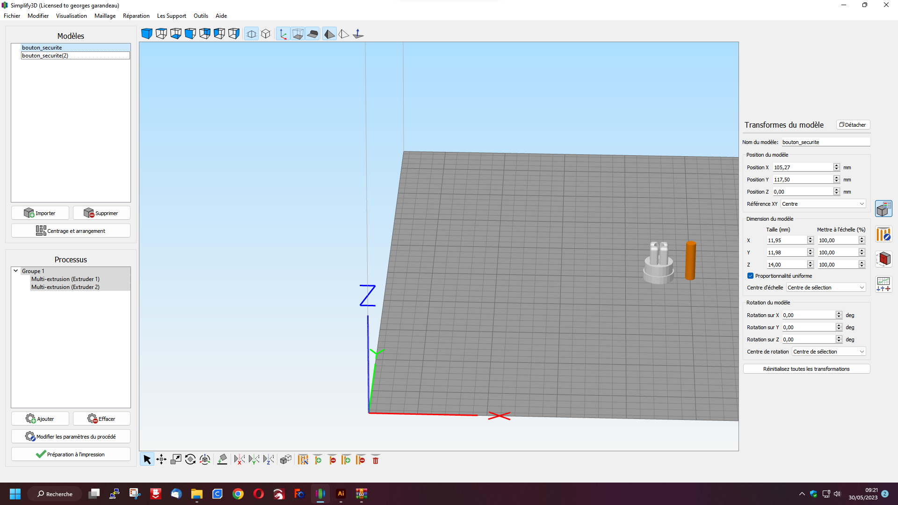Select the rotate model tool
The width and height of the screenshot is (898, 505).
pyautogui.click(x=190, y=460)
